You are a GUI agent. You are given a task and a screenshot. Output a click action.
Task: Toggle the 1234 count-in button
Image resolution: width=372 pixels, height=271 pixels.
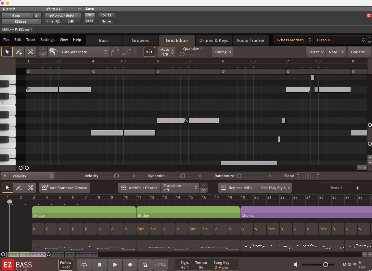pos(160,265)
